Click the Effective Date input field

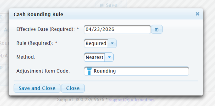(x=117, y=29)
